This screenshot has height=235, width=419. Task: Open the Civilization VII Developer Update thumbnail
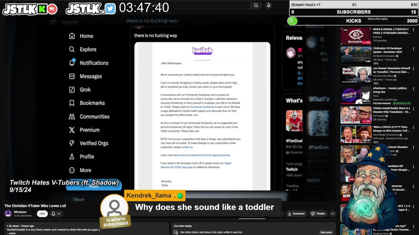[356, 55]
